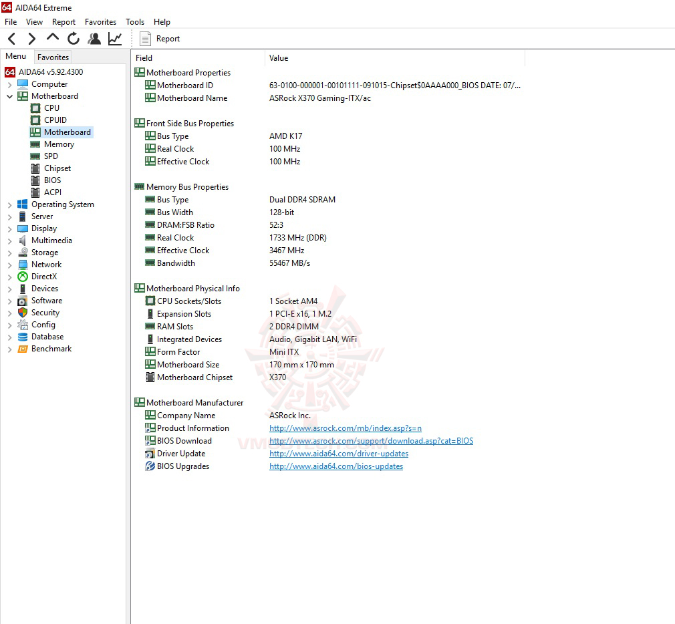This screenshot has height=624, width=675.
Task: Collapse the Motherboard tree node
Action: pyautogui.click(x=9, y=96)
